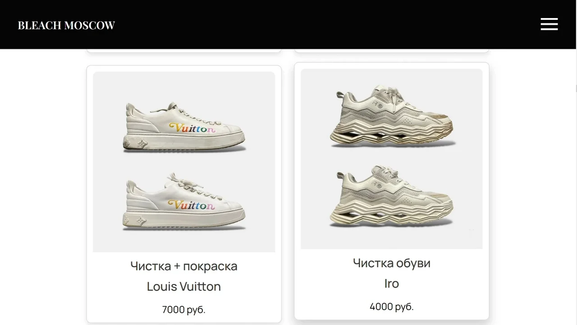The image size is (577, 325).
Task: Open the hamburger menu icon
Action: tap(549, 24)
